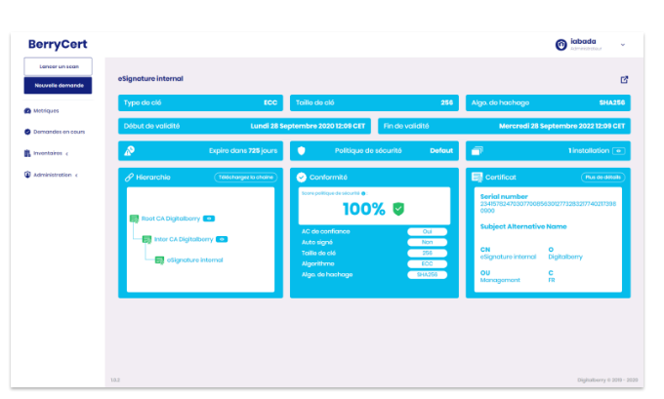Select Inter CA Digitalberry tree node
The width and height of the screenshot is (664, 399).
[x=184, y=239]
